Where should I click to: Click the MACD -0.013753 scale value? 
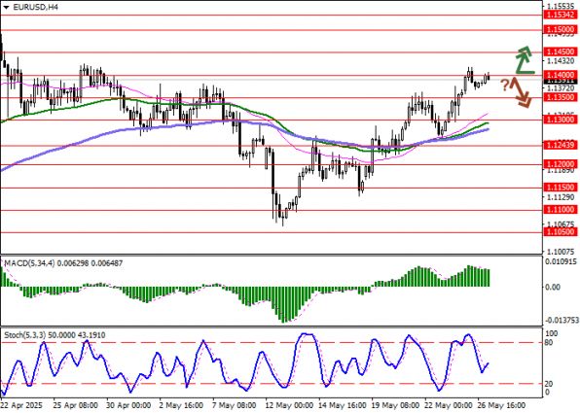[x=561, y=321]
